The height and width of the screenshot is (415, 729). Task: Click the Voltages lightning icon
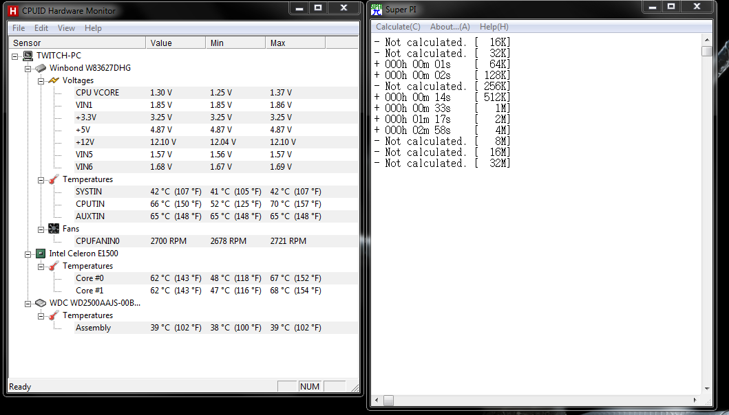(54, 80)
